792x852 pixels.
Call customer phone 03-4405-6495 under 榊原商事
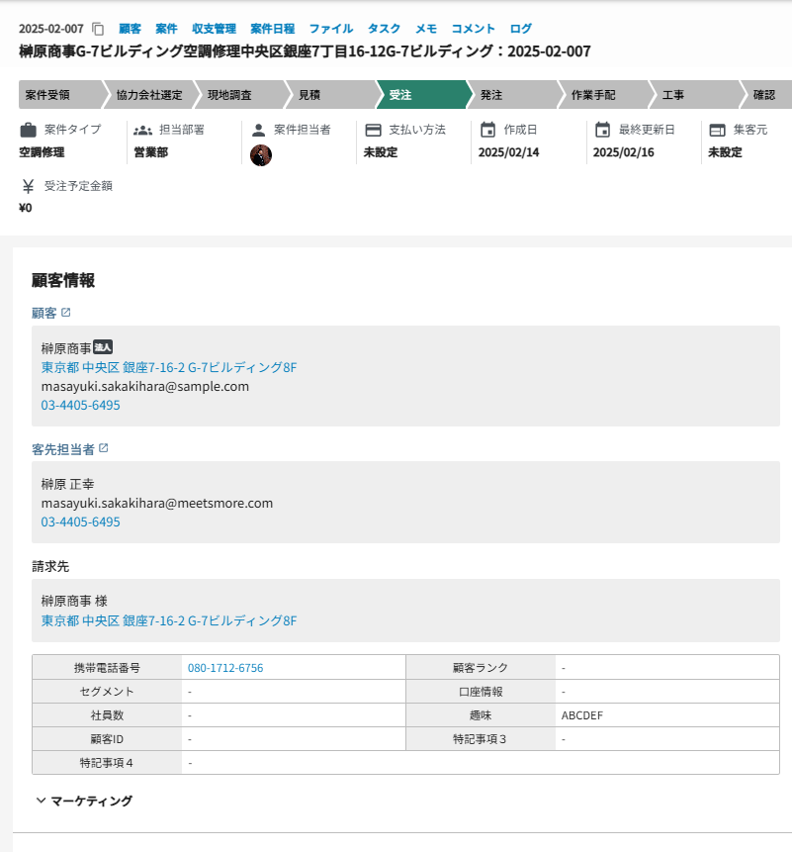pyautogui.click(x=80, y=405)
